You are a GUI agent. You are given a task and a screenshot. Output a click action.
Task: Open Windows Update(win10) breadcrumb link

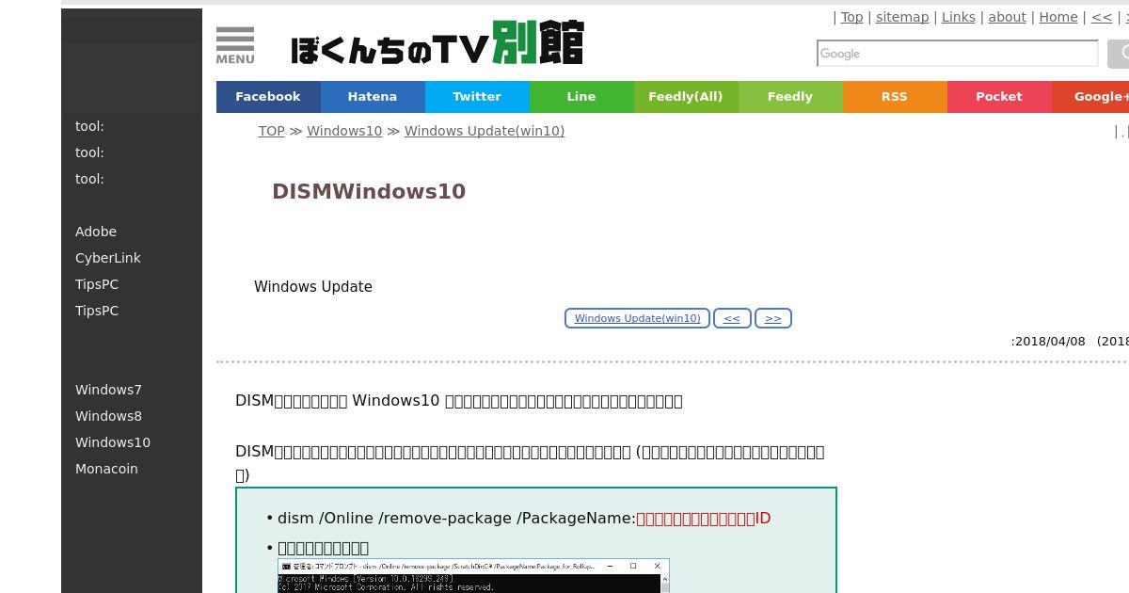[x=485, y=131]
